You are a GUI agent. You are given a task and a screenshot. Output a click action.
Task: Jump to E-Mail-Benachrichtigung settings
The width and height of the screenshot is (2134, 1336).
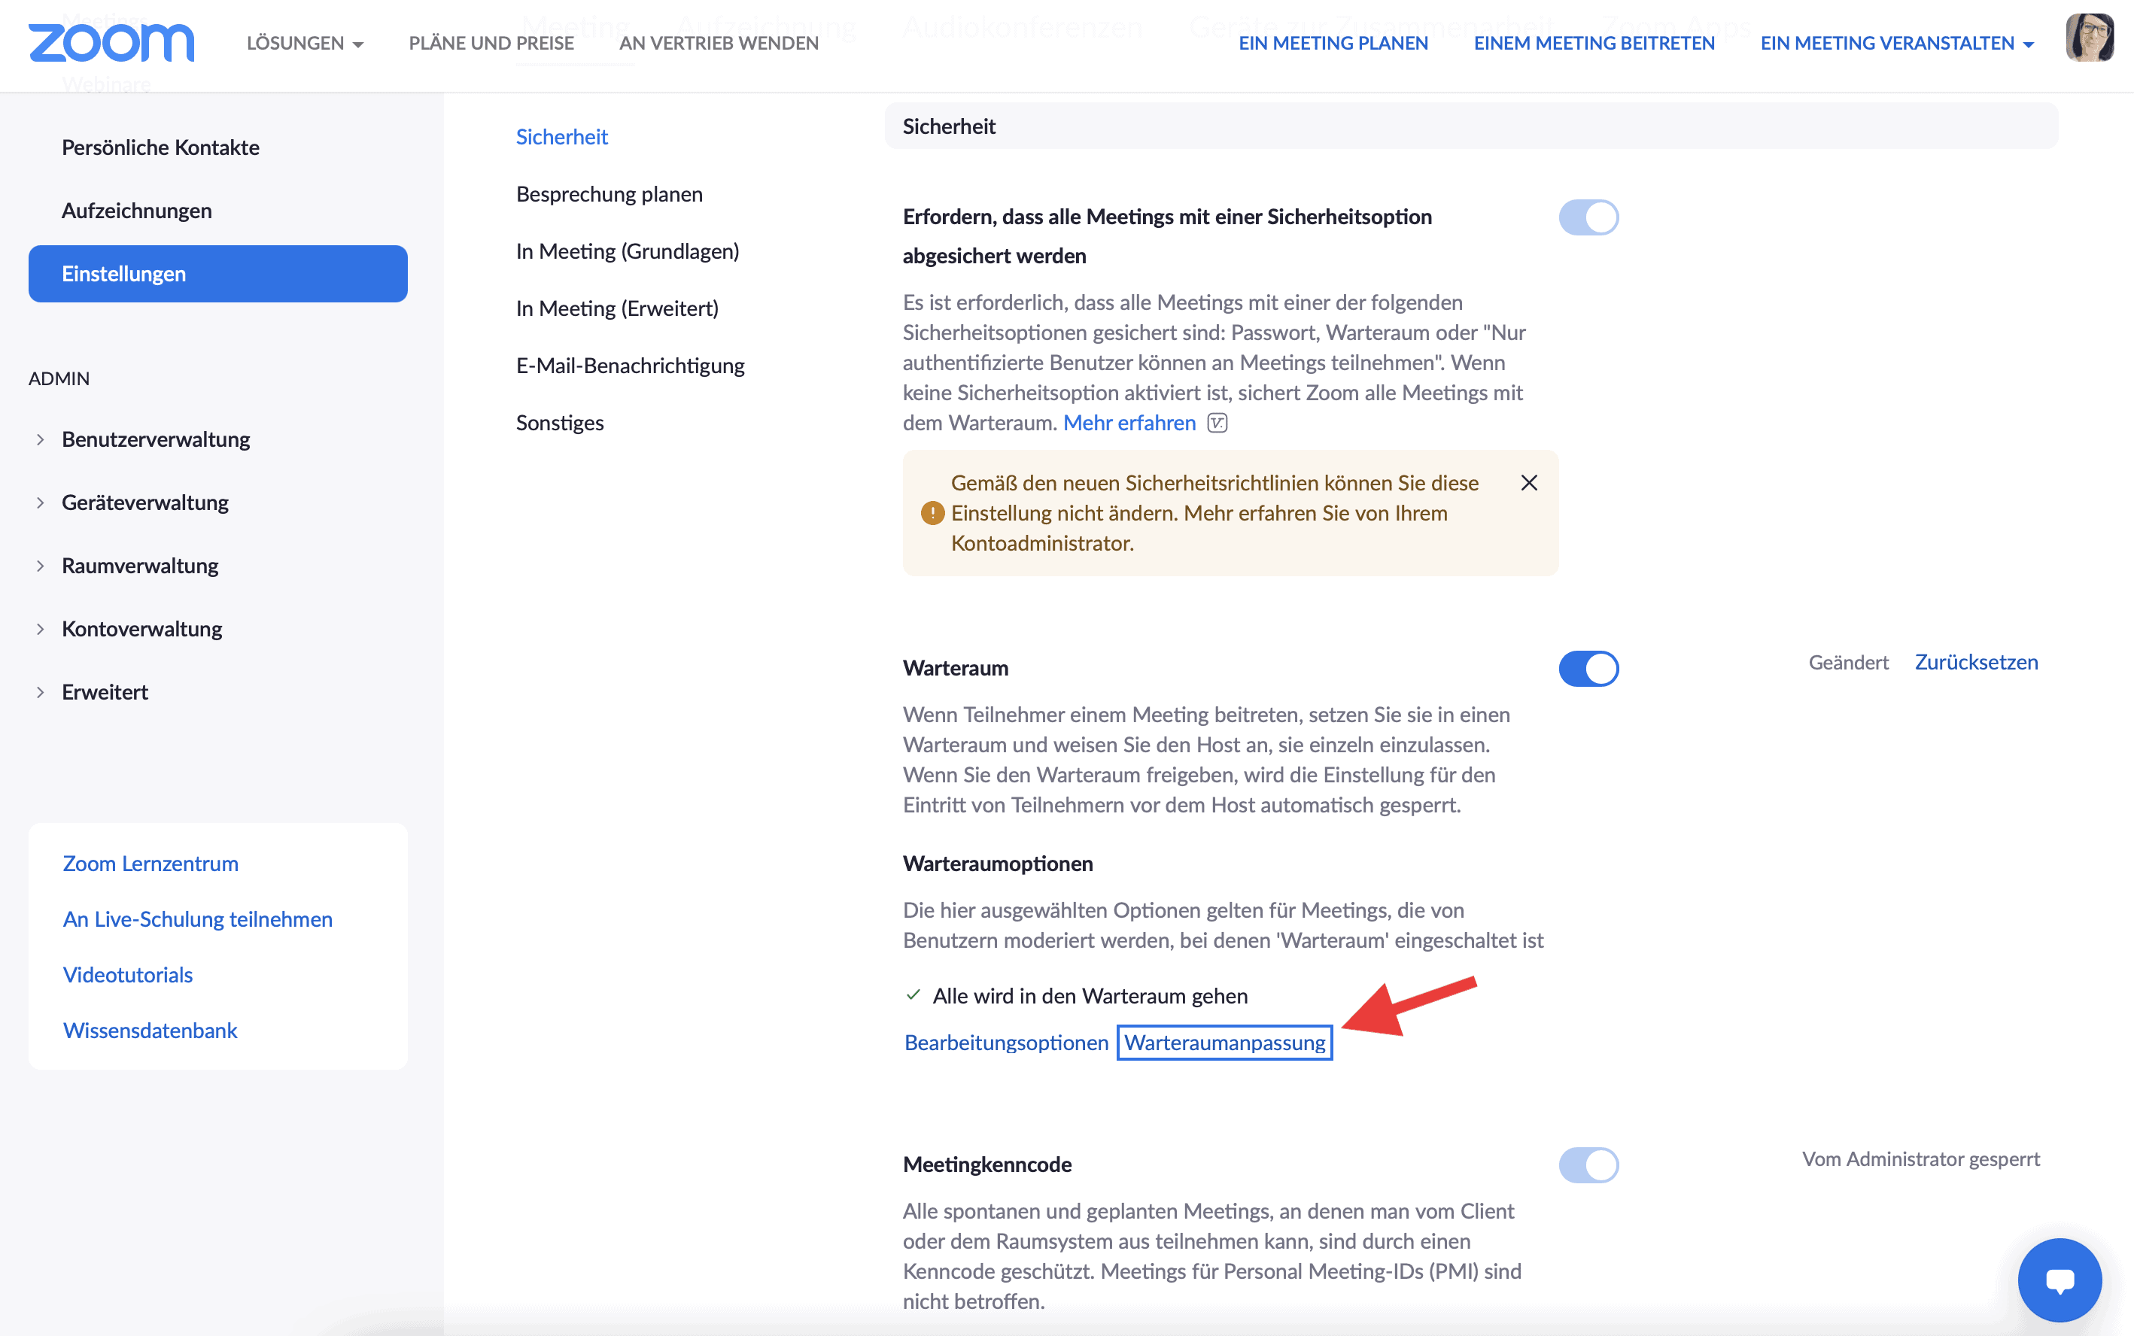(630, 366)
